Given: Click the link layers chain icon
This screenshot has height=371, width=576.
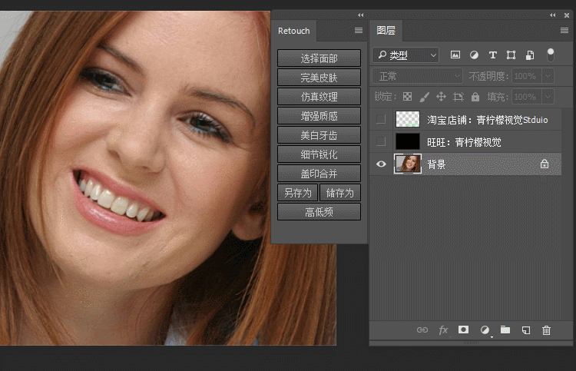Looking at the screenshot, I should (x=422, y=330).
